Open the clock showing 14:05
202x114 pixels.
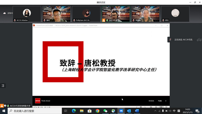(x=187, y=111)
